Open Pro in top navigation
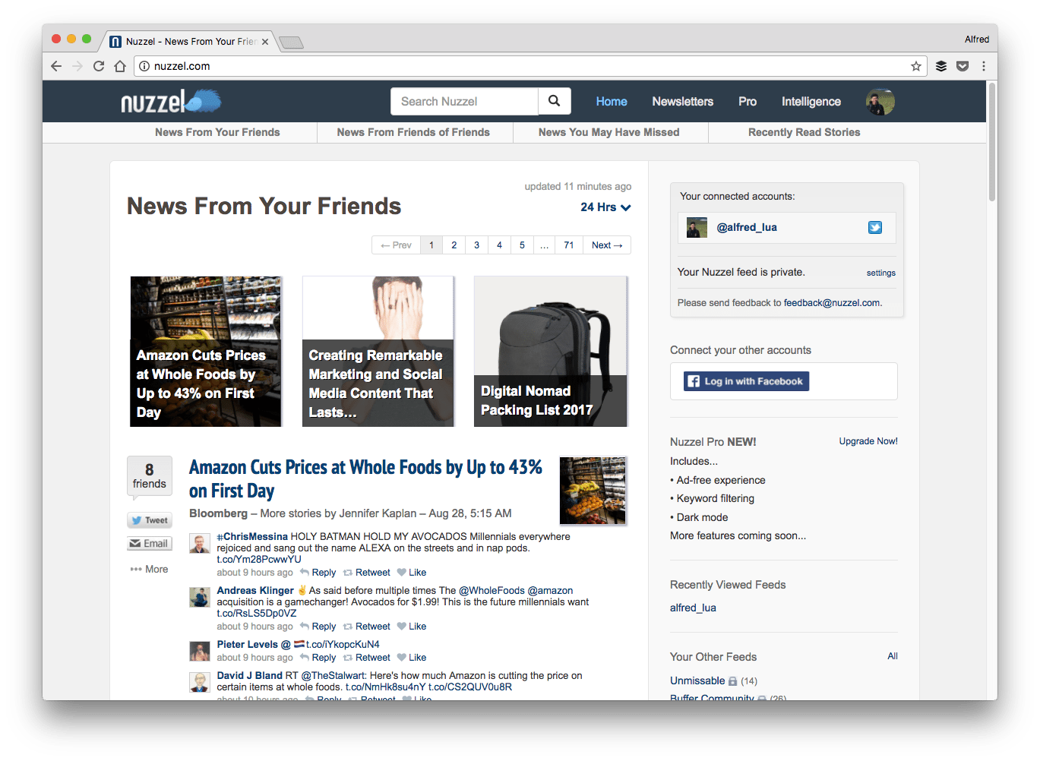 click(748, 101)
